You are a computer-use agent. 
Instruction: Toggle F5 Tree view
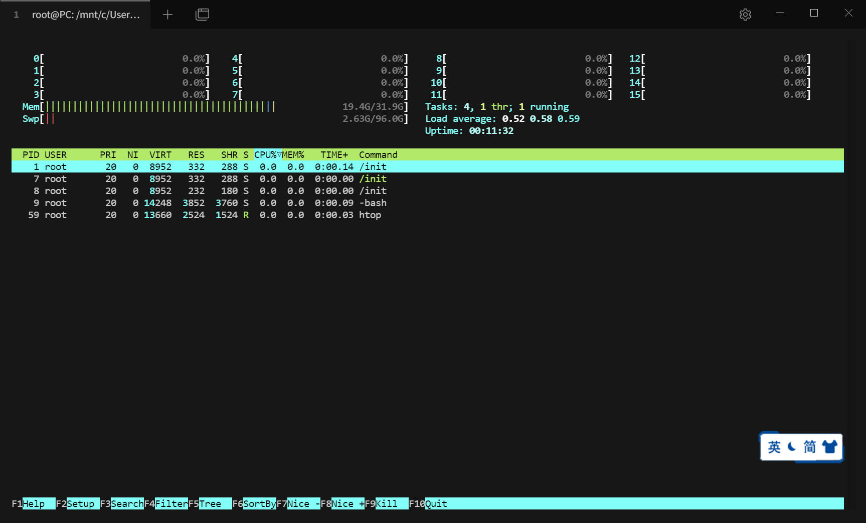[210, 503]
